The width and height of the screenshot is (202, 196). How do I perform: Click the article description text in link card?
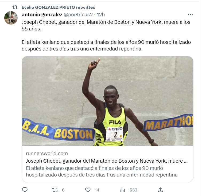click(x=102, y=171)
